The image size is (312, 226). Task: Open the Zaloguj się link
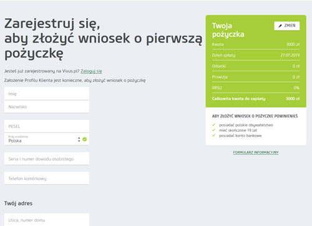[x=91, y=71]
